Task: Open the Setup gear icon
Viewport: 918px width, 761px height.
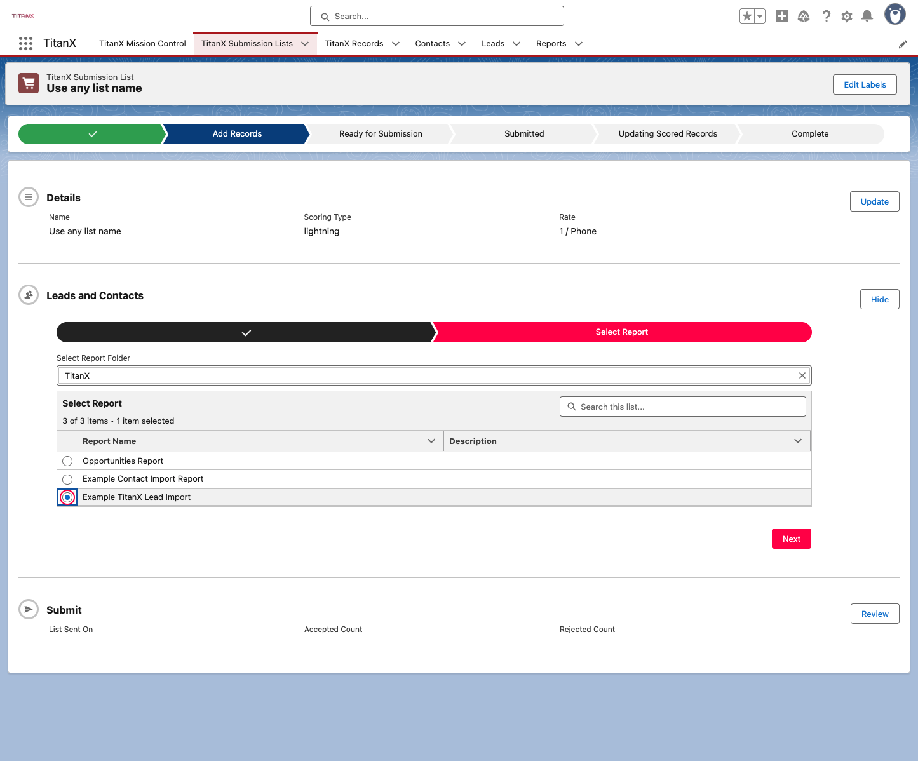Action: pyautogui.click(x=847, y=17)
